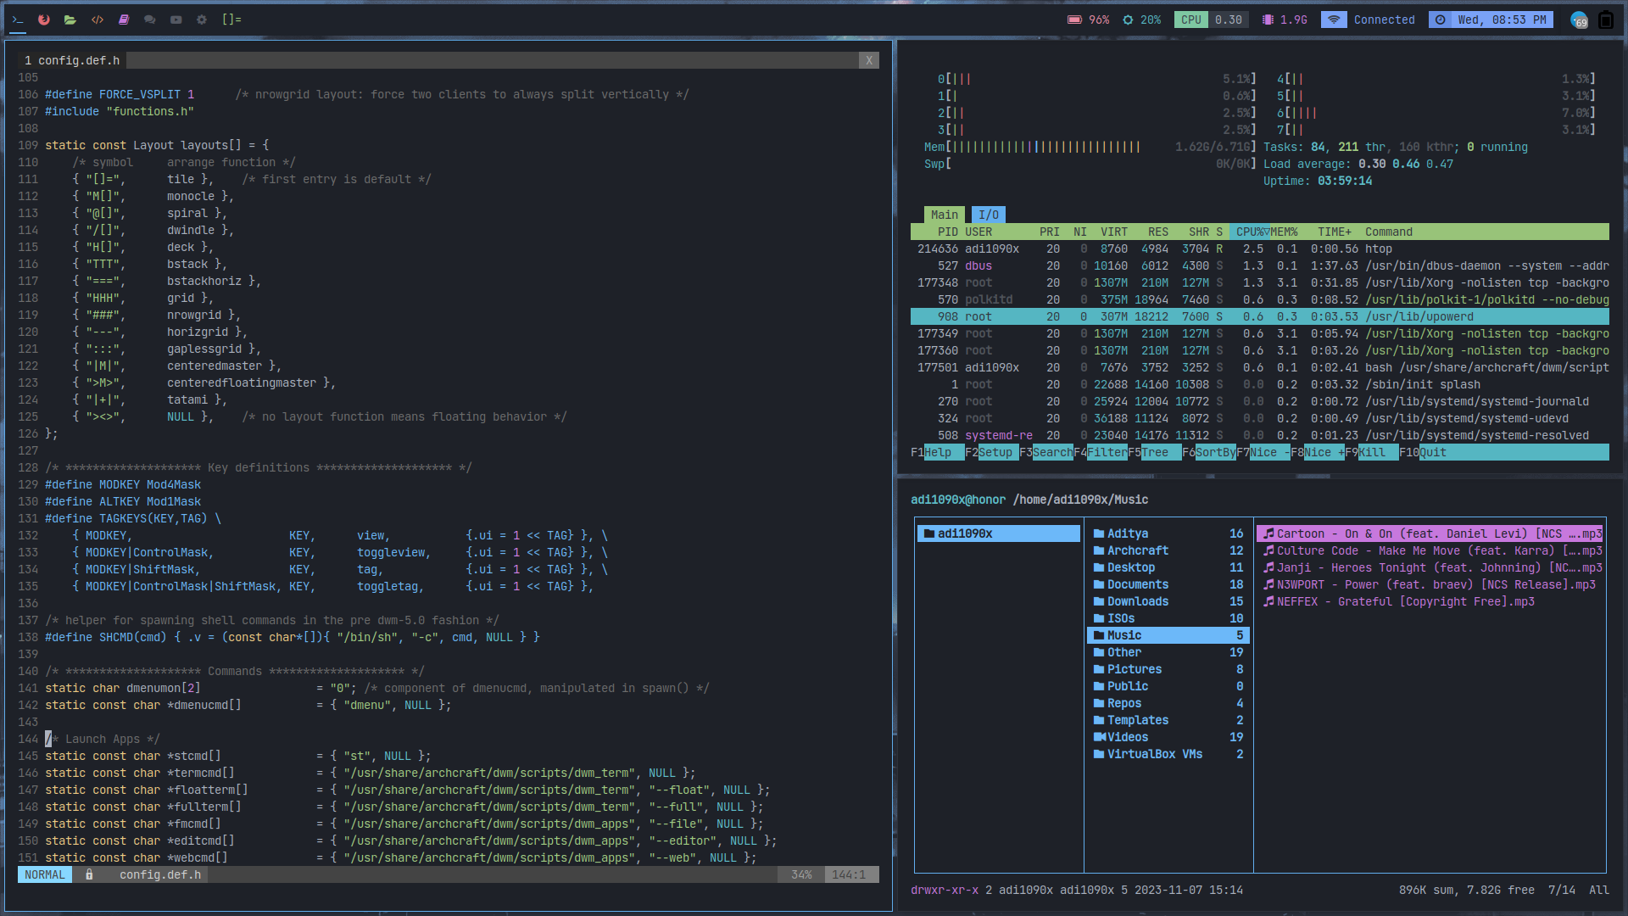The width and height of the screenshot is (1628, 916).
Task: Click the brightness 20% indicator
Action: (1141, 20)
